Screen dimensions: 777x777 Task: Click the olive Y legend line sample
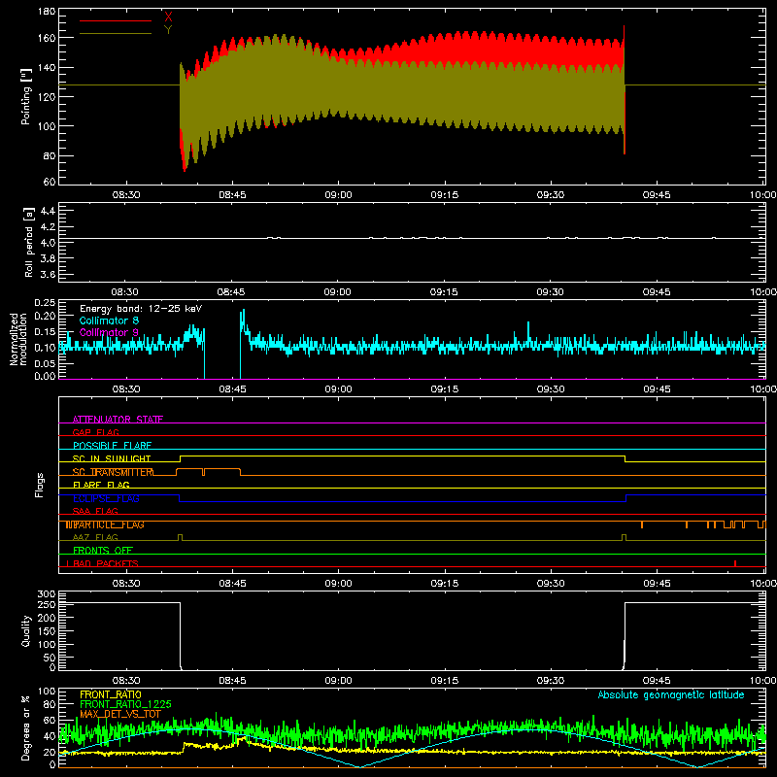pos(115,33)
